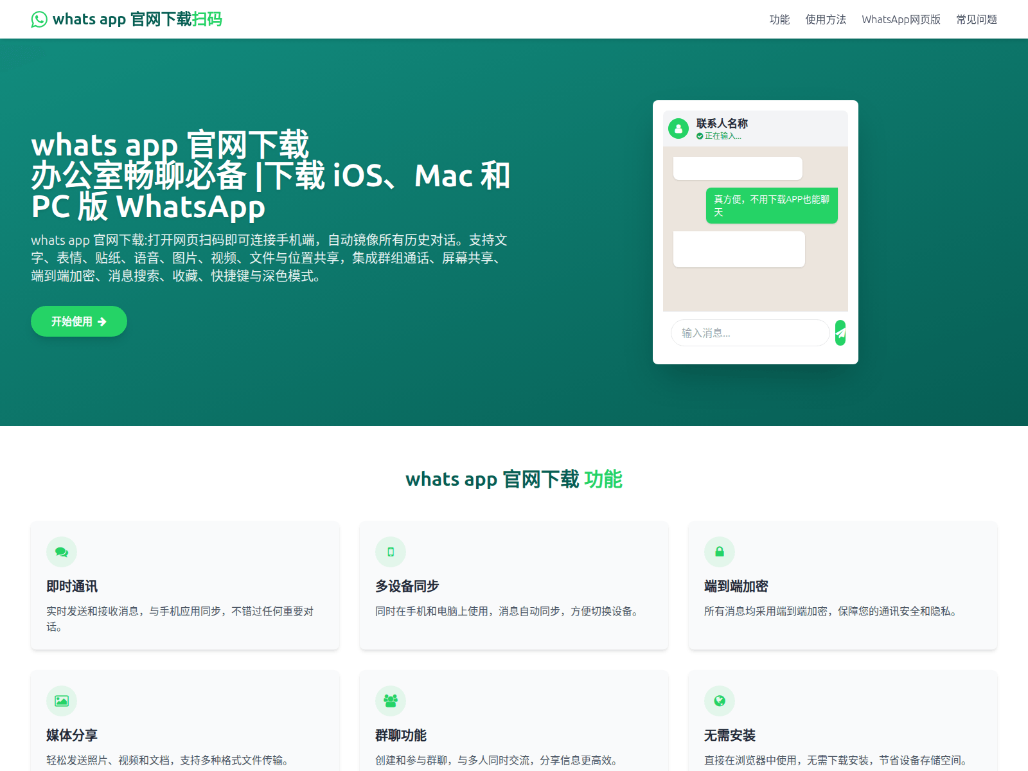Image resolution: width=1028 pixels, height=771 pixels.
Task: Click the globe icon for 无需安装
Action: pos(720,701)
